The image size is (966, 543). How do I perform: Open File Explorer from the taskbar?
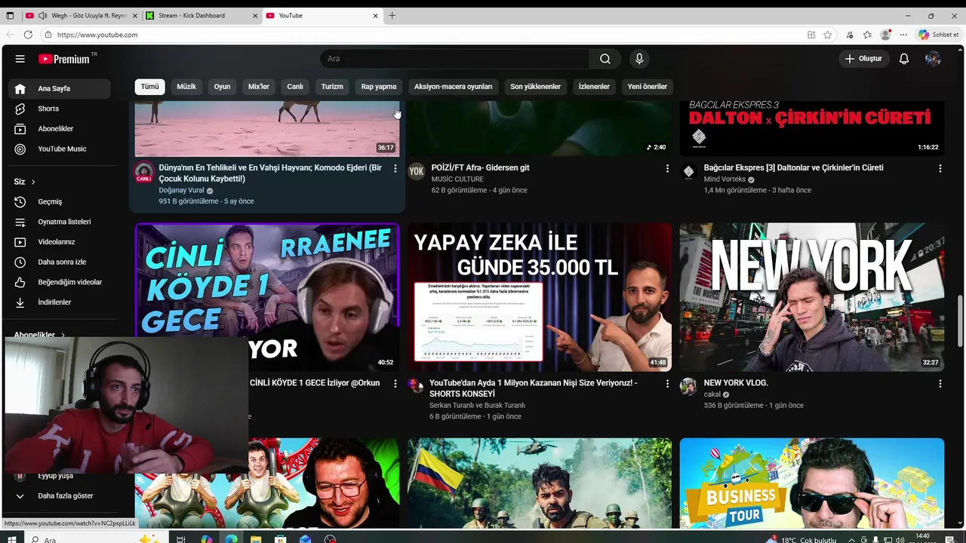(256, 539)
